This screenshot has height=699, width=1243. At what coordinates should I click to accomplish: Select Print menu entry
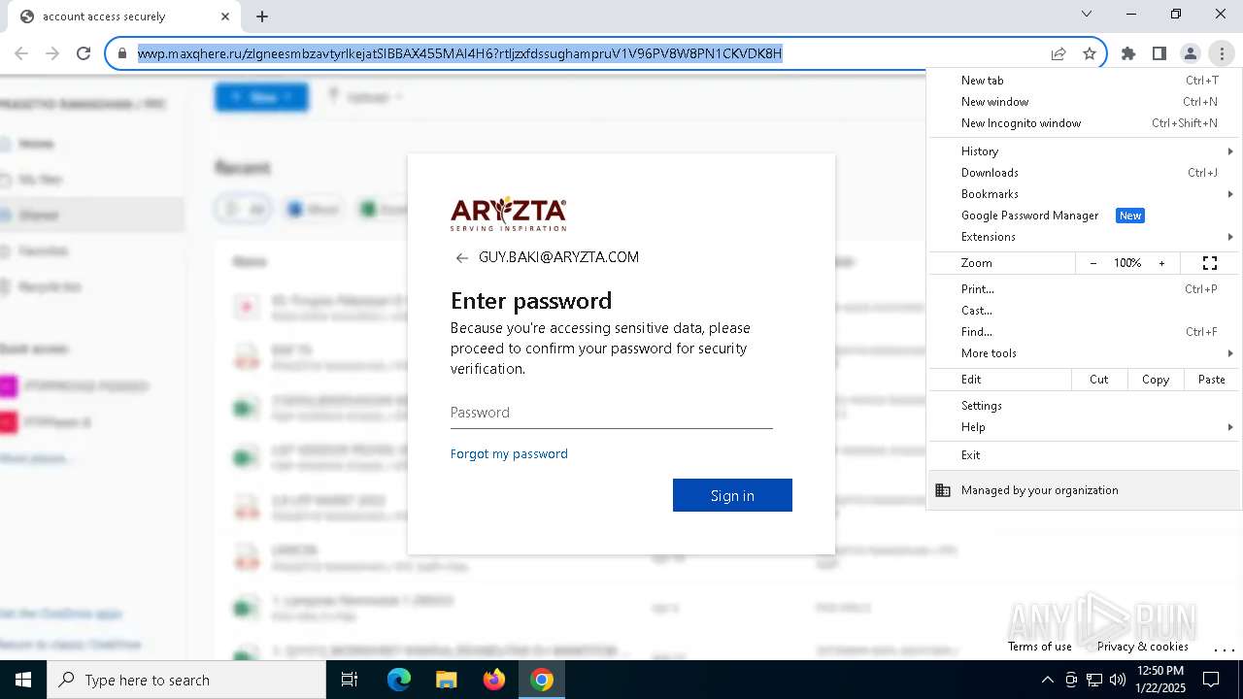coord(1084,289)
